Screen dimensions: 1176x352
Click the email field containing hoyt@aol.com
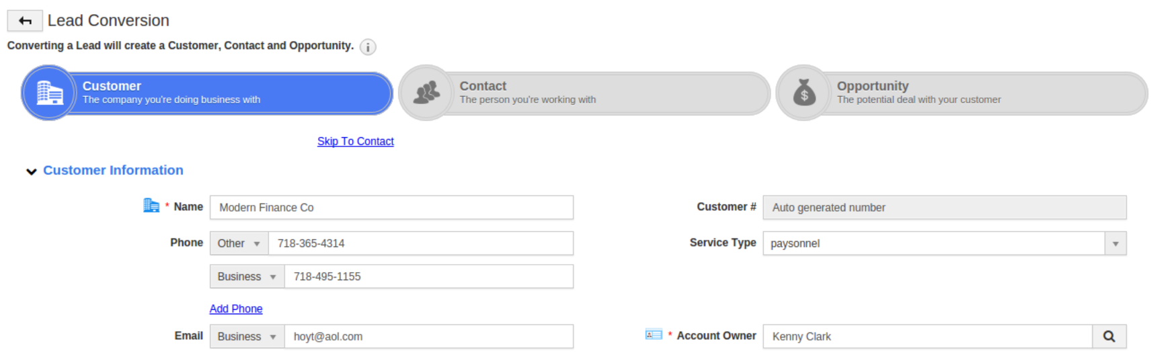point(428,337)
